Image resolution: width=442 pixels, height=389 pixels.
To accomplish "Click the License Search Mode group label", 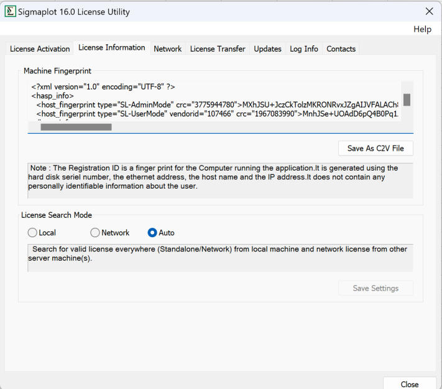I will pos(57,215).
